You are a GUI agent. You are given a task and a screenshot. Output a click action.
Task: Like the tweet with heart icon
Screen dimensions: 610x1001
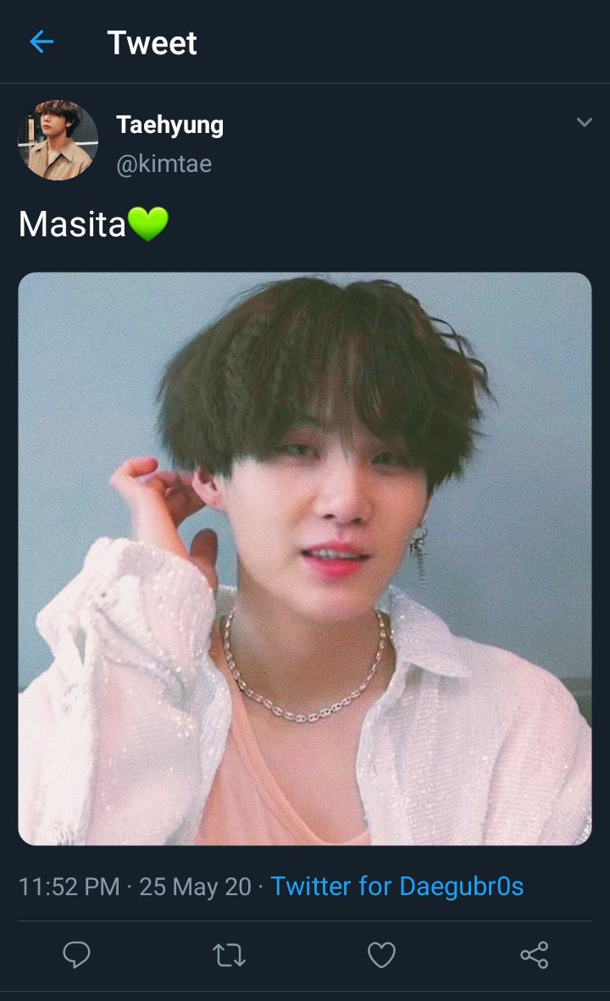(381, 955)
